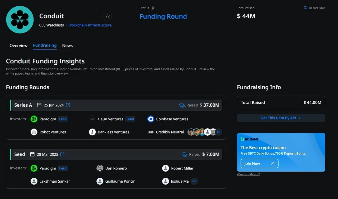Open Series A external source link icon
The height and width of the screenshot is (199, 338).
click(x=68, y=105)
